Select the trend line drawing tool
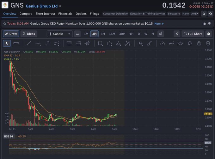The width and height of the screenshot is (215, 159). coord(29,43)
